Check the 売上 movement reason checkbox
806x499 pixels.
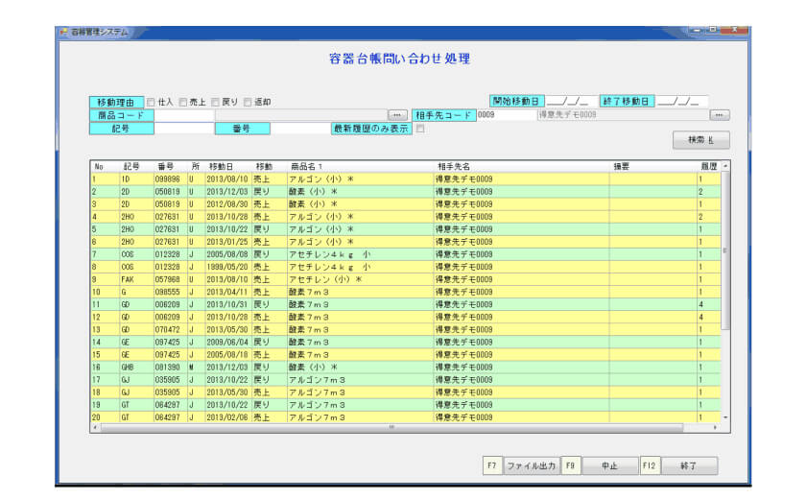click(183, 103)
